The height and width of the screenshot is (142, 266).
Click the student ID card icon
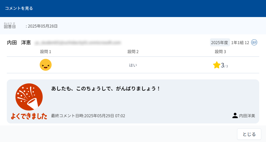(x=254, y=42)
